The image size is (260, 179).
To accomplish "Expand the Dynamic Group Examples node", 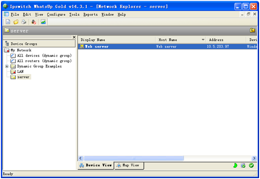I will [x=7, y=66].
